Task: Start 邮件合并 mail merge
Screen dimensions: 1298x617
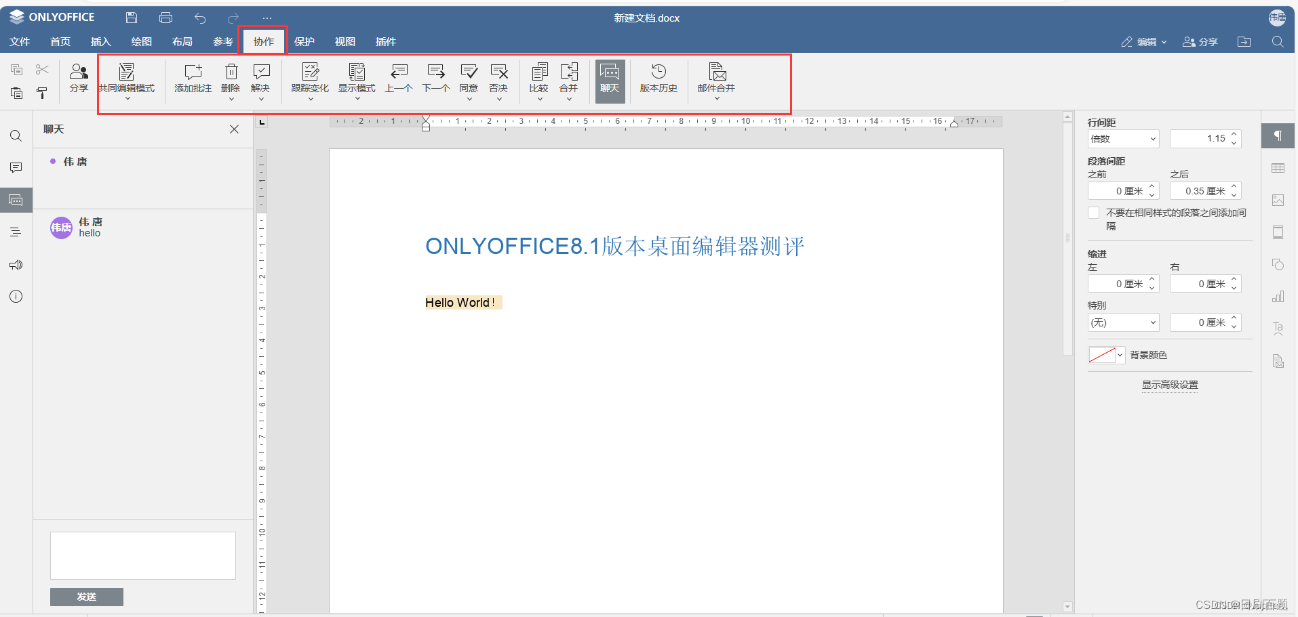Action: [715, 80]
